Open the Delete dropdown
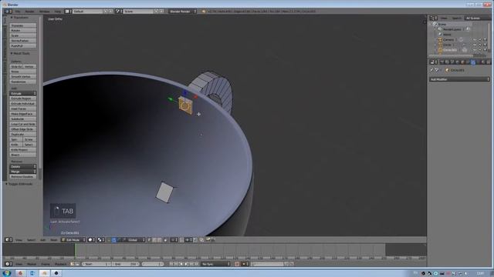This screenshot has height=277, width=494. pos(22,166)
